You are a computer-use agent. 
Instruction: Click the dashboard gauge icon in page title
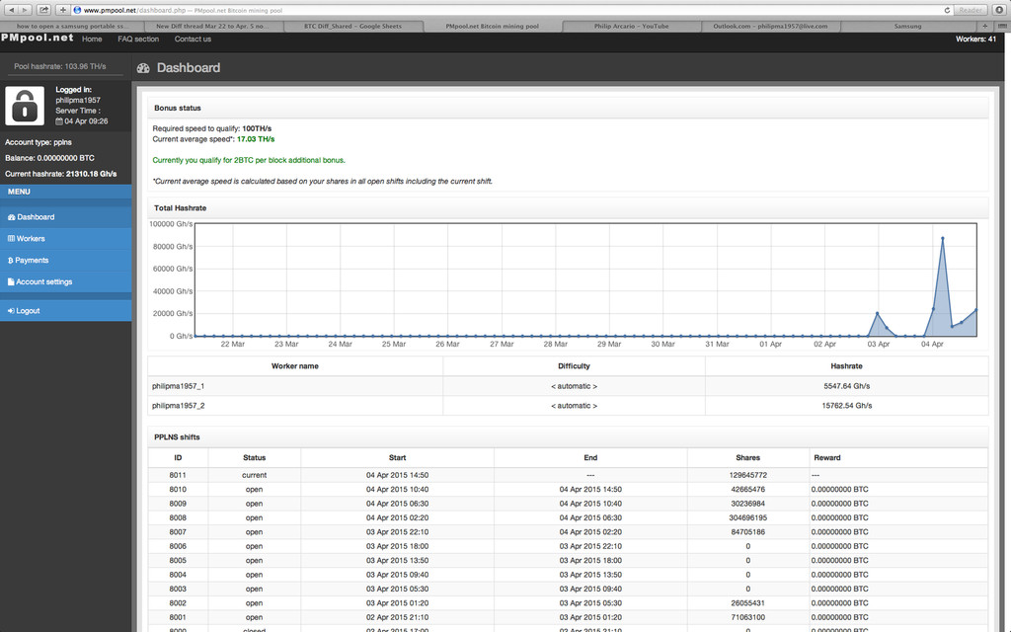(143, 68)
